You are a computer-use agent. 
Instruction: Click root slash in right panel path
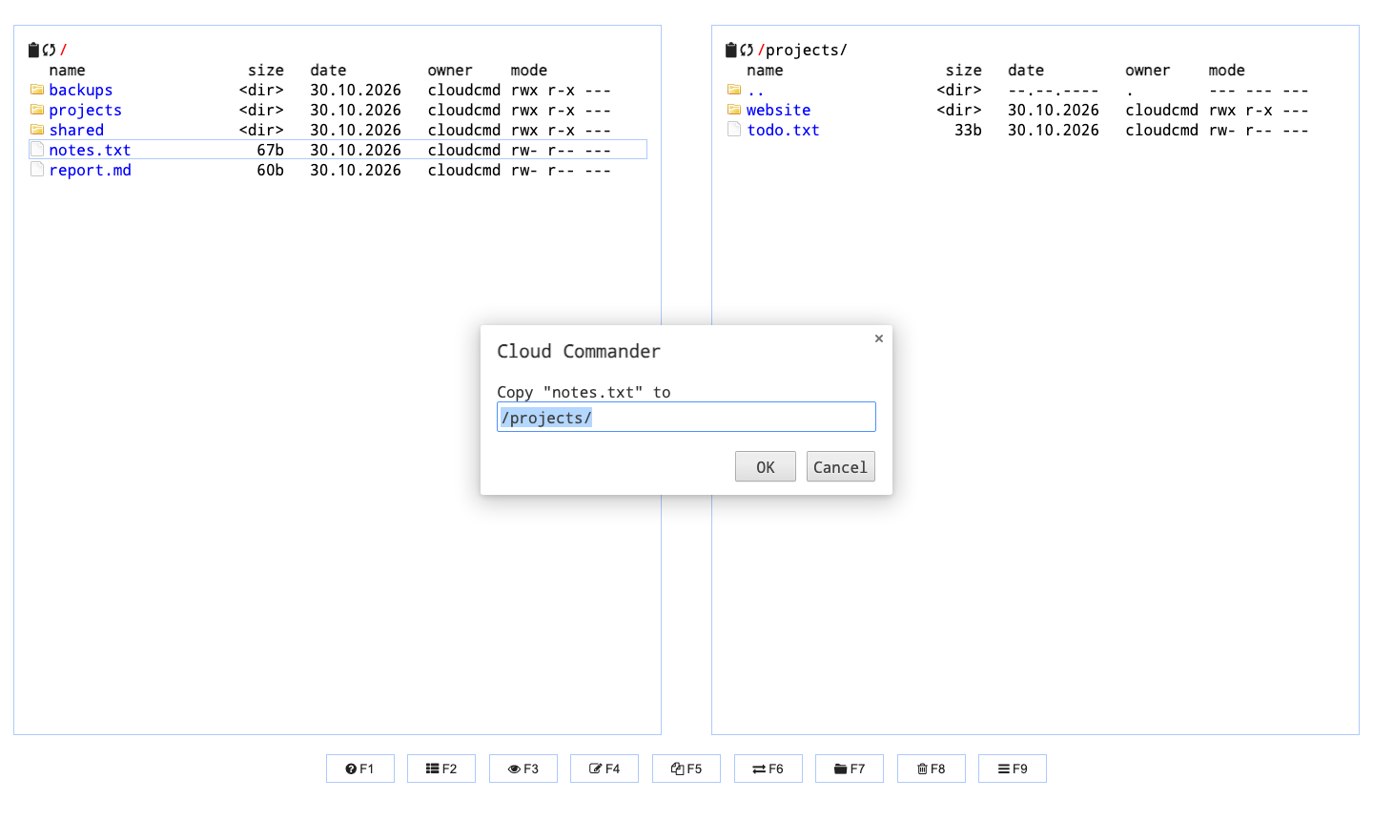[761, 50]
